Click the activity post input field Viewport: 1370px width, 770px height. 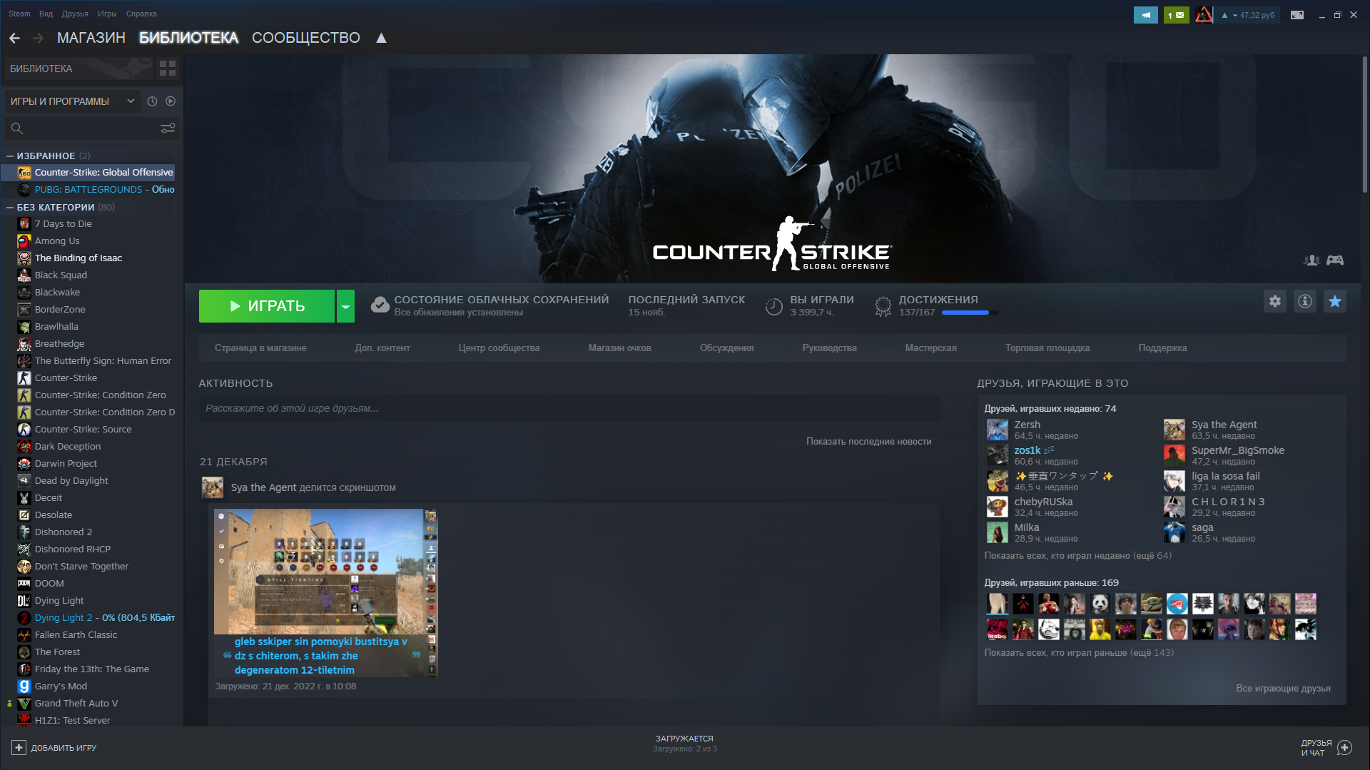click(569, 408)
